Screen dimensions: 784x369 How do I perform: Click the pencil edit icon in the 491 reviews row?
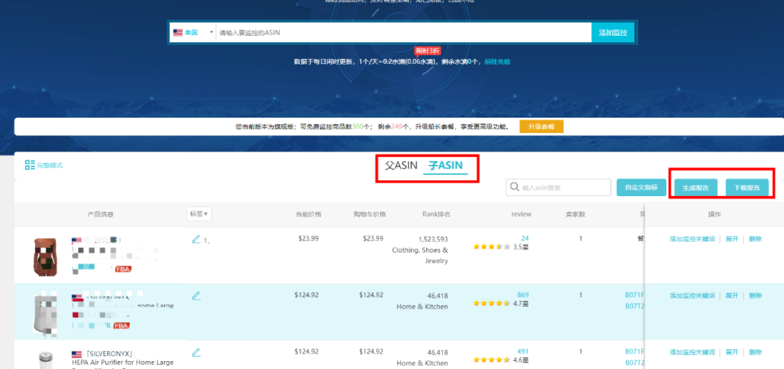click(x=196, y=352)
